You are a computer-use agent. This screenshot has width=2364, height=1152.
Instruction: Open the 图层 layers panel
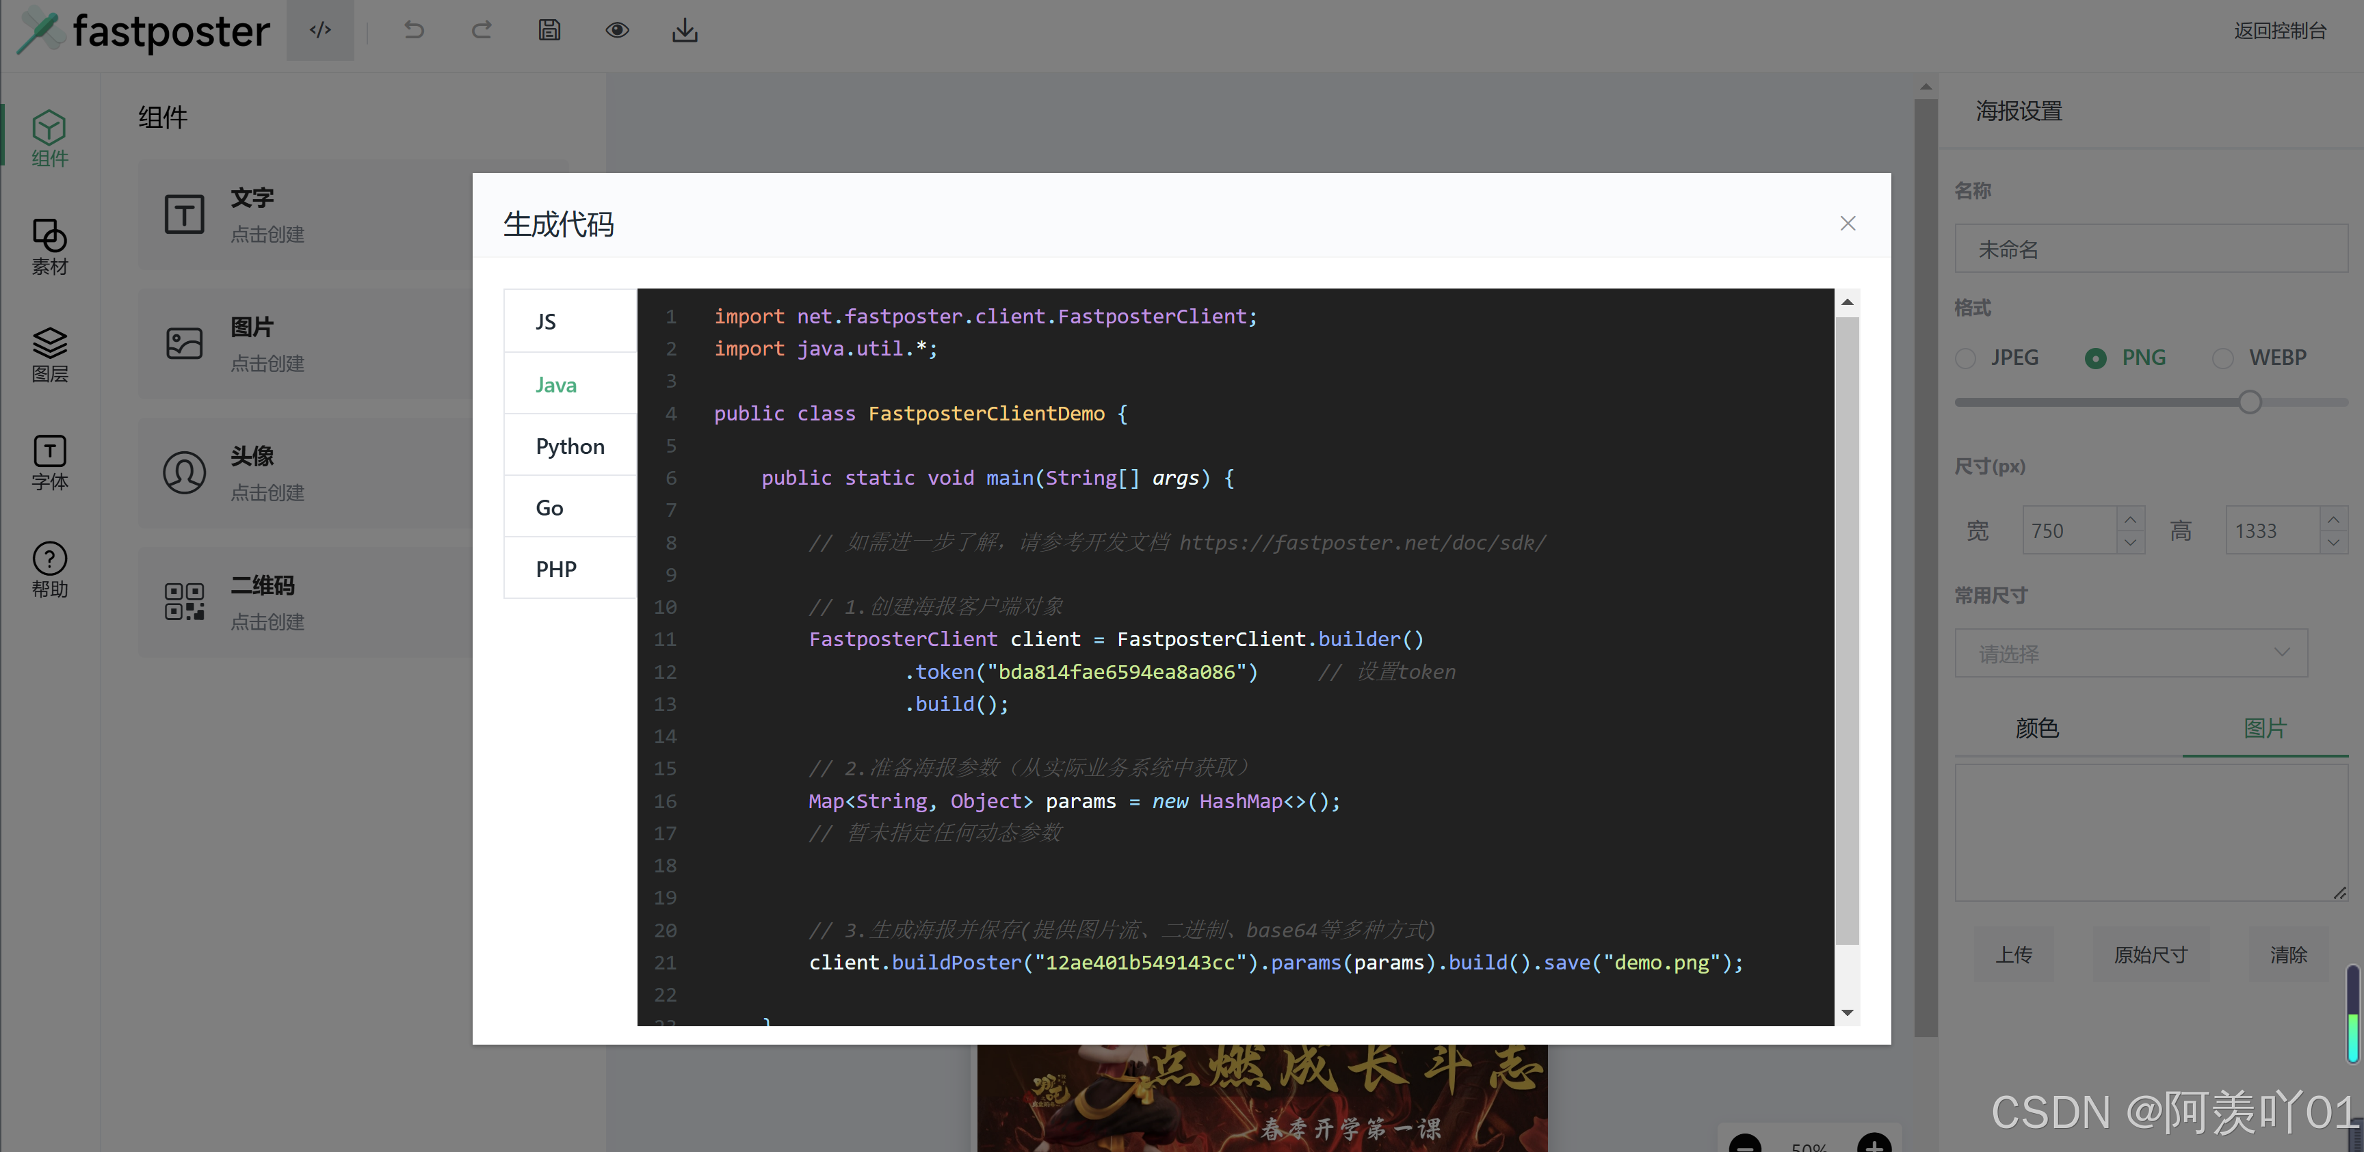tap(49, 354)
